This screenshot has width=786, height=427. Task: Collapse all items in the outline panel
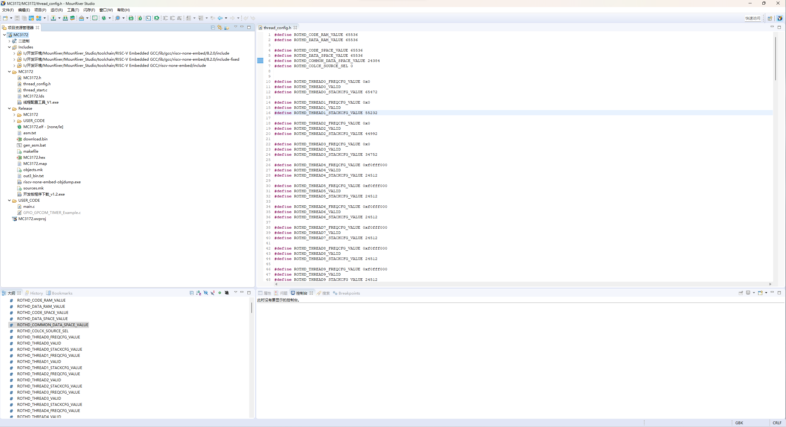[x=192, y=293]
